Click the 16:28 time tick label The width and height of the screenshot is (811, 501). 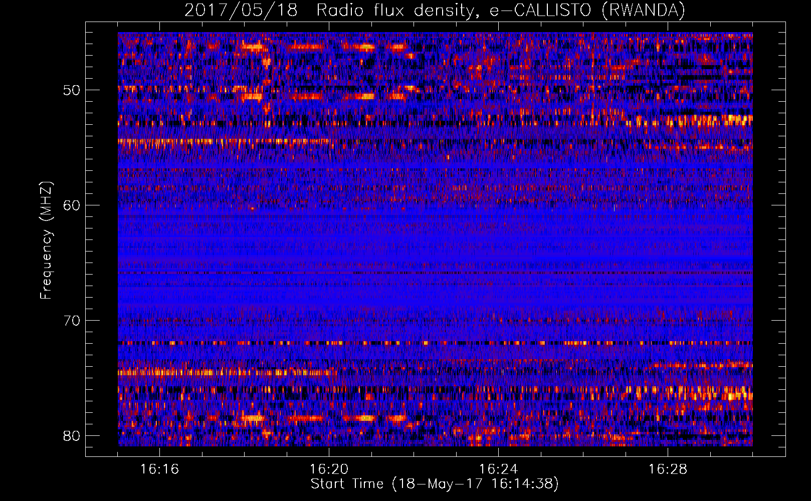668,469
